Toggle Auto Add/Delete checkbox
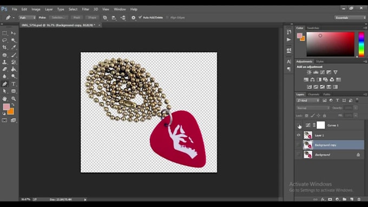The height and width of the screenshot is (207, 368). point(140,17)
